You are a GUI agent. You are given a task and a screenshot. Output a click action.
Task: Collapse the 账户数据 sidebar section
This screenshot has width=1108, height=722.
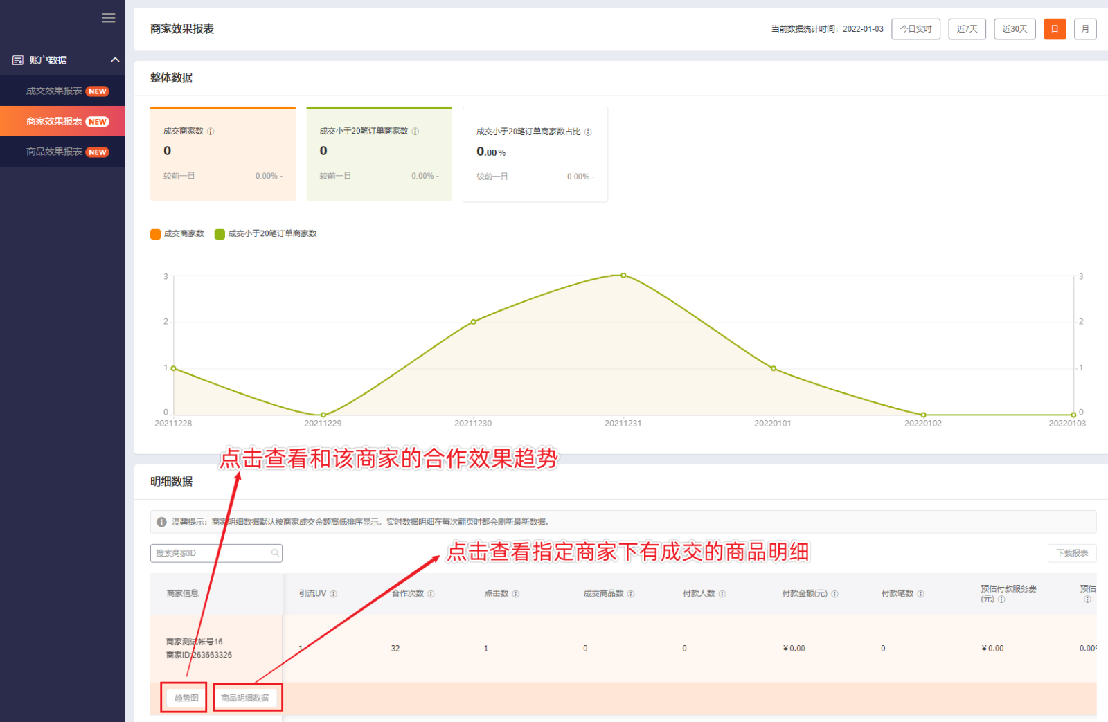[x=115, y=60]
